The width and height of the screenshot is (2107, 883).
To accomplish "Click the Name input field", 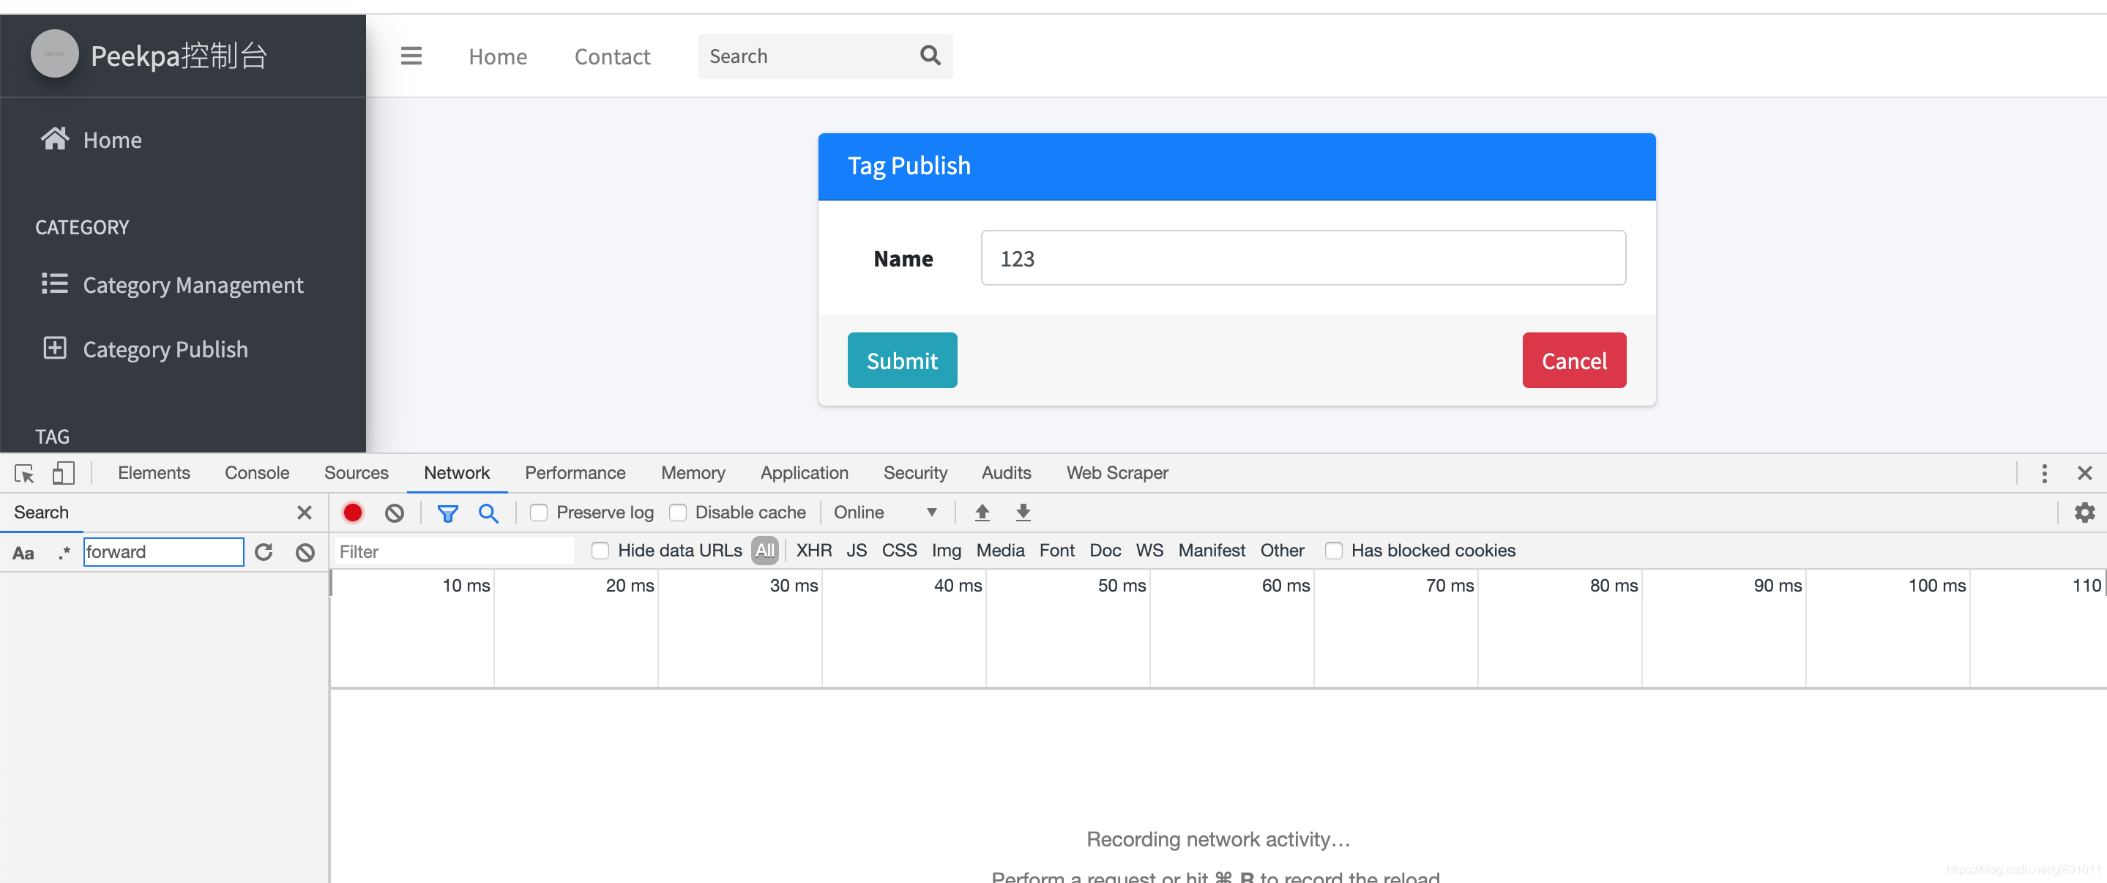I will [x=1302, y=258].
